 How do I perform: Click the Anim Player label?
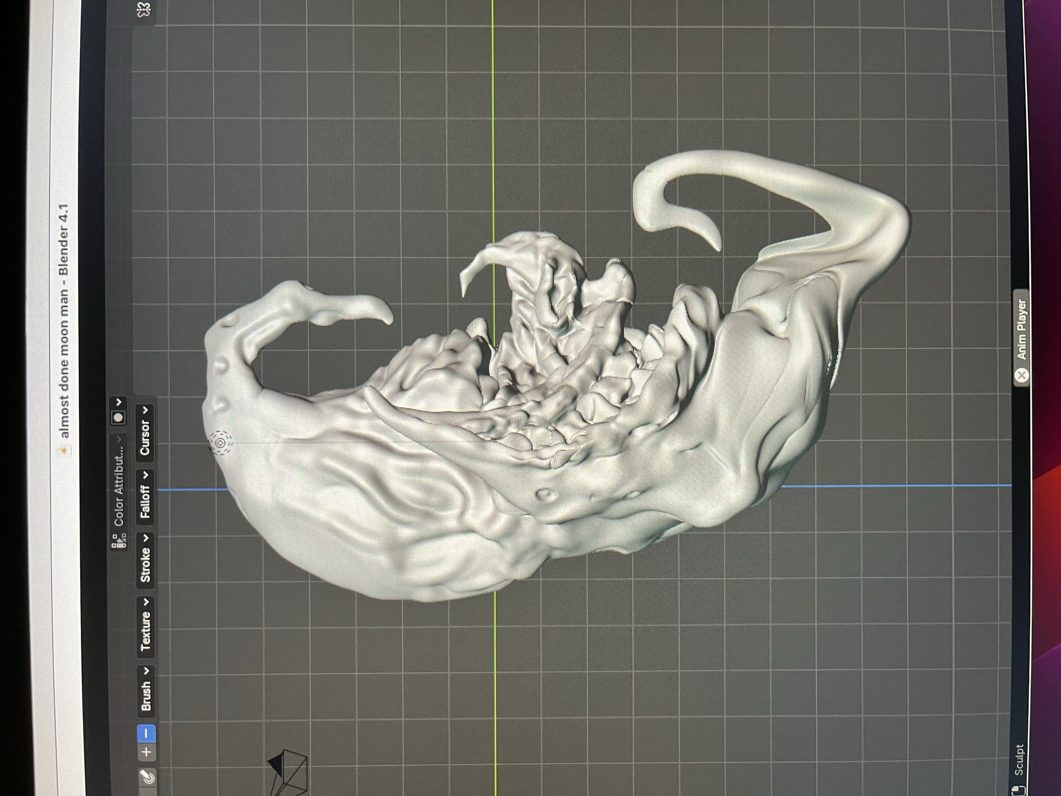coord(1022,329)
